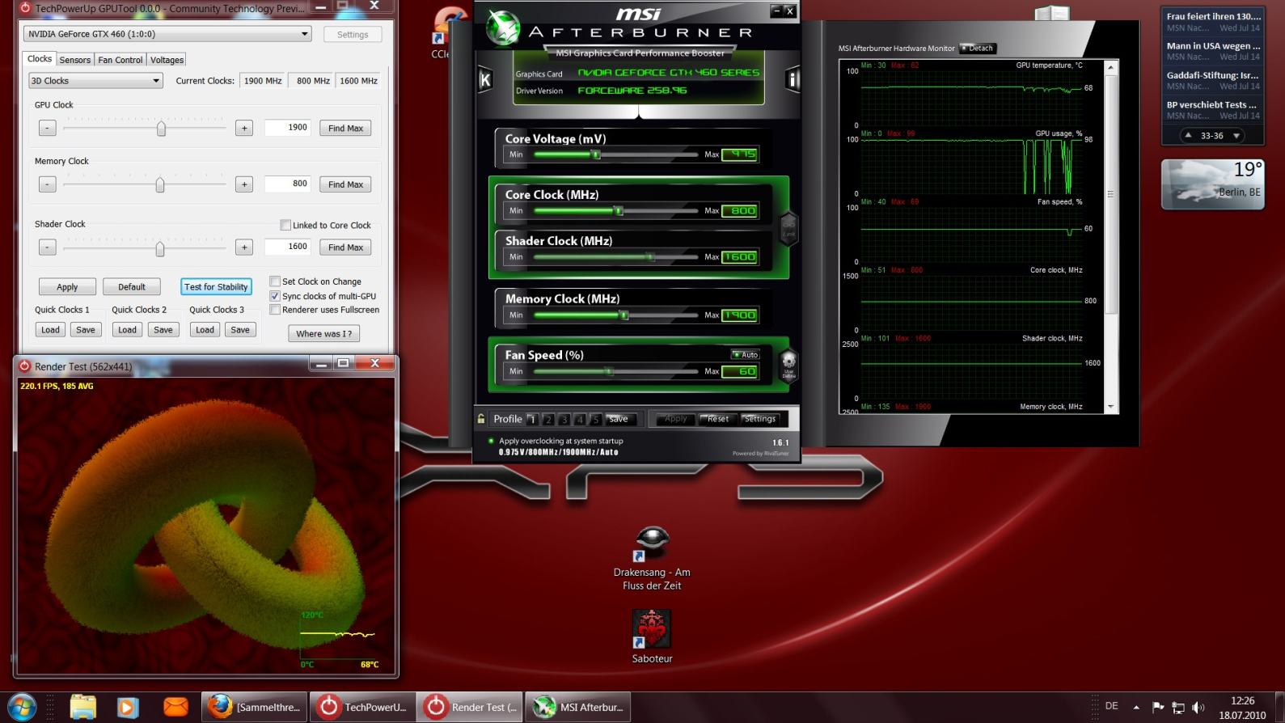Click the taskbar clock and date
1285x723 pixels.
click(x=1242, y=708)
